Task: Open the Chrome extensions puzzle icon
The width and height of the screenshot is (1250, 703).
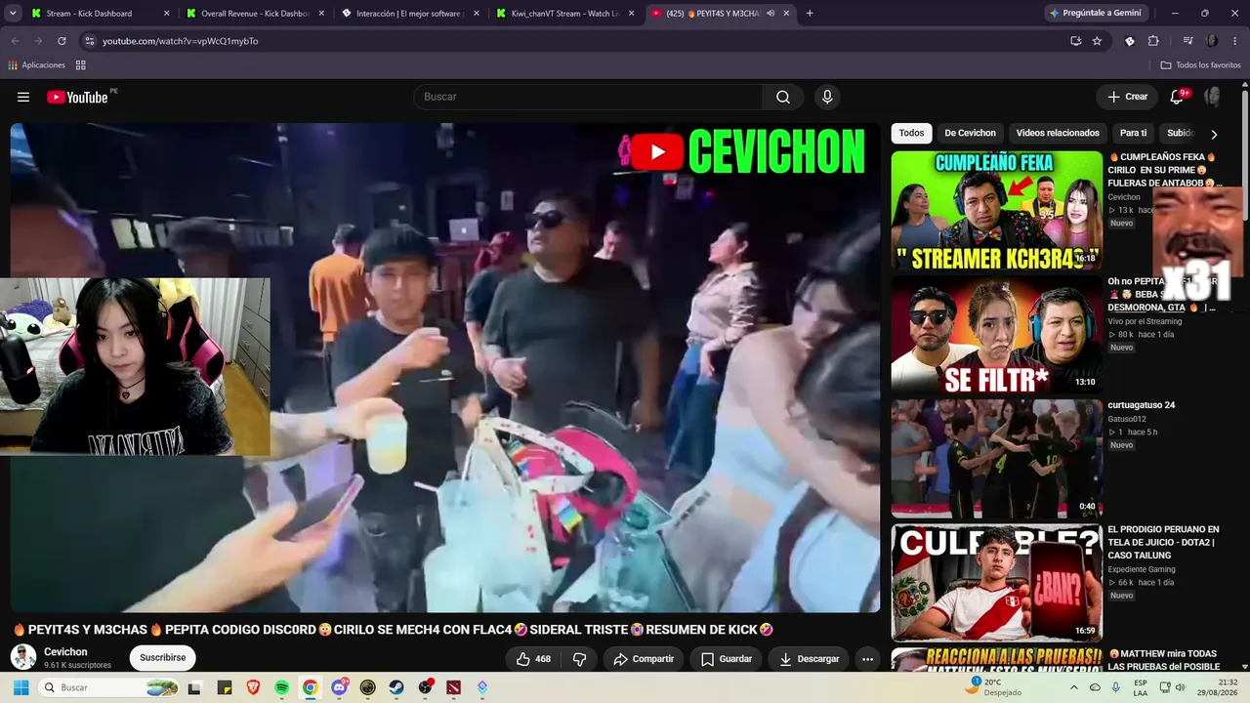Action: coord(1153,41)
